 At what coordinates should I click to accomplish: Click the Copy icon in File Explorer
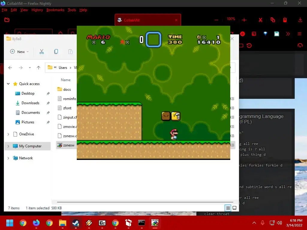coord(56,52)
